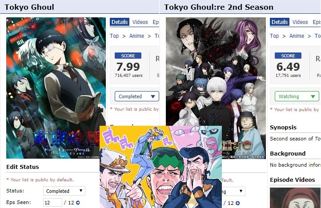This screenshot has width=321, height=208.
Task: Click Top breadcrumb link on right page
Action: pyautogui.click(x=274, y=36)
